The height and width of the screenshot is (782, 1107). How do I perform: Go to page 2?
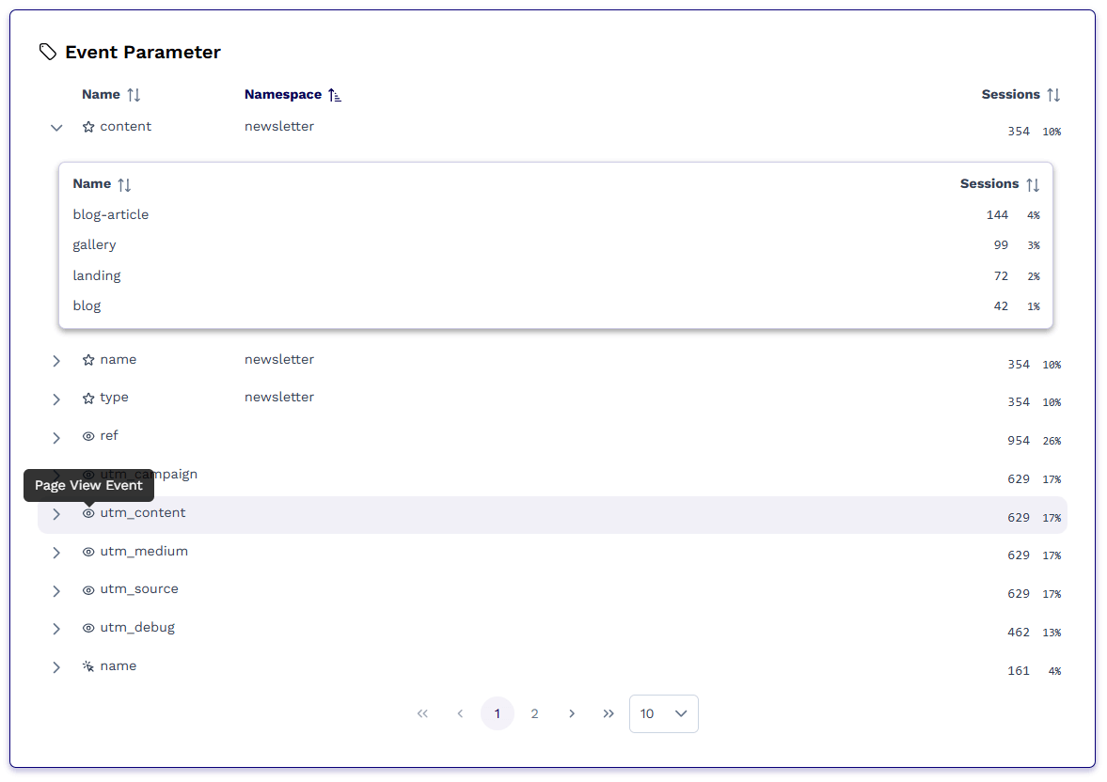tap(534, 713)
